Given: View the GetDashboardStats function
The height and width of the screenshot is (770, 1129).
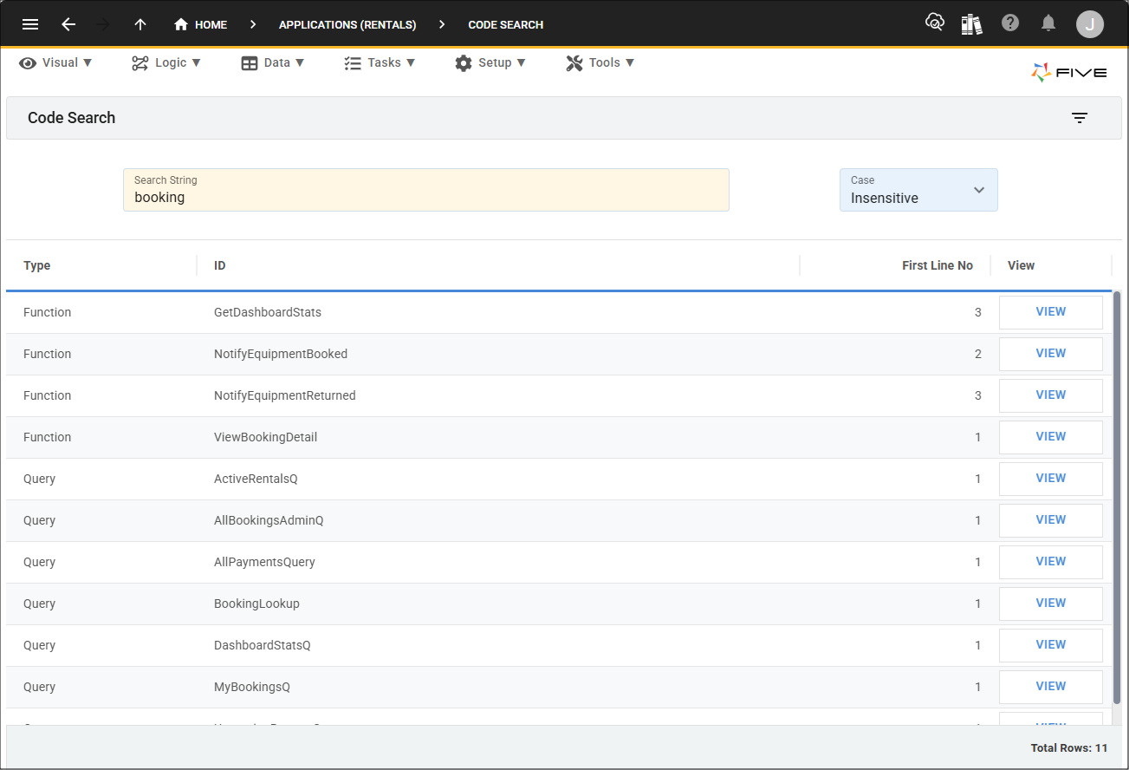Looking at the screenshot, I should [x=1051, y=312].
